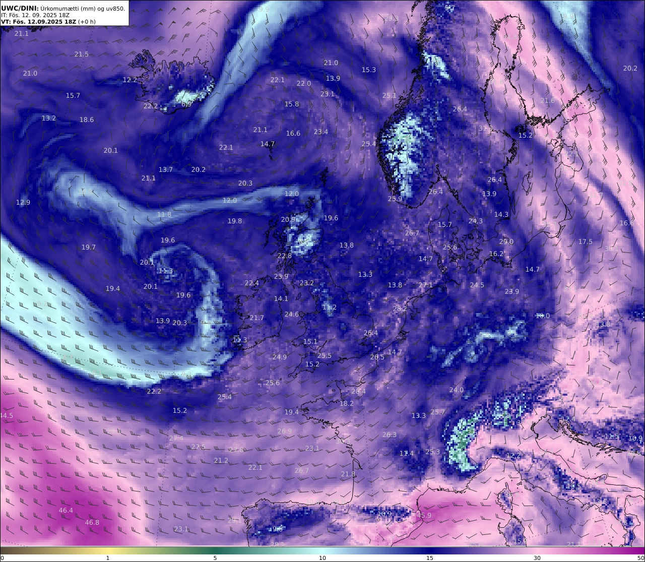Click the map value '21.7'
The width and height of the screenshot is (645, 562).
(257, 318)
